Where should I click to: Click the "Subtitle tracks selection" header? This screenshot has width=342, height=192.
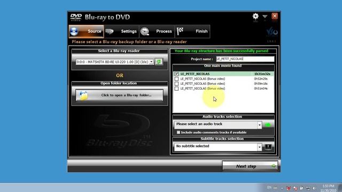(x=222, y=139)
